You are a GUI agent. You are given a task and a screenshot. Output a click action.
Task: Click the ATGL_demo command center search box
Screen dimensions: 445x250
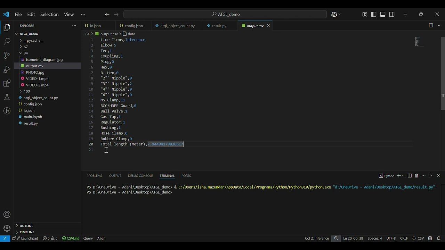tap(225, 14)
